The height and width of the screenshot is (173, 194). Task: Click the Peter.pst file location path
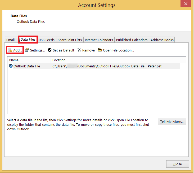tap(107, 66)
